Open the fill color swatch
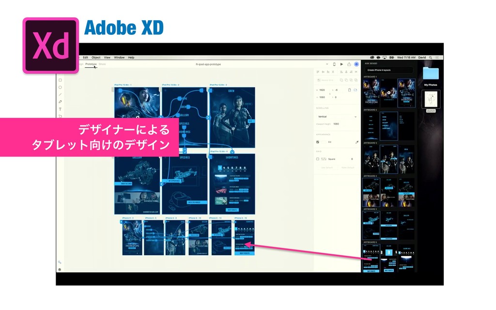The height and width of the screenshot is (310, 496). [x=323, y=142]
